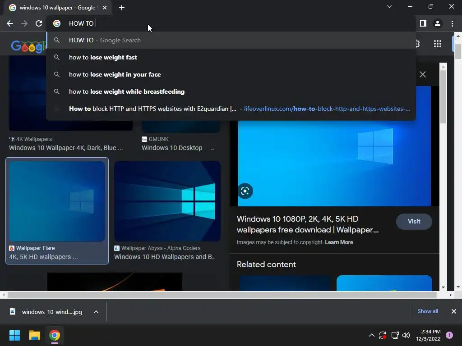462x346 pixels.
Task: Open Windows 10 HD Wallpapers and B… link
Action: [165, 257]
